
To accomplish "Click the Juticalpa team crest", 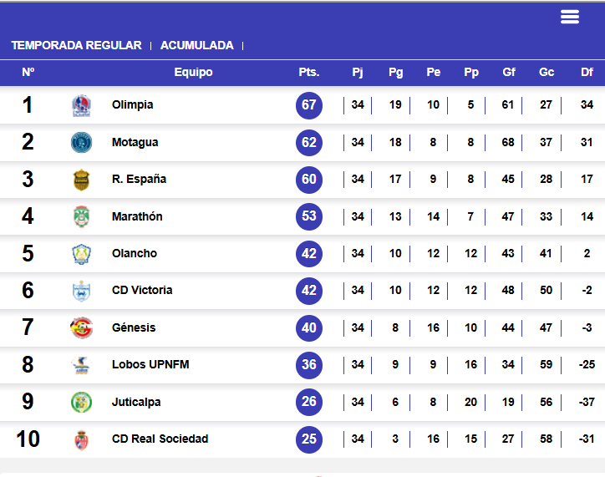I will [x=81, y=402].
